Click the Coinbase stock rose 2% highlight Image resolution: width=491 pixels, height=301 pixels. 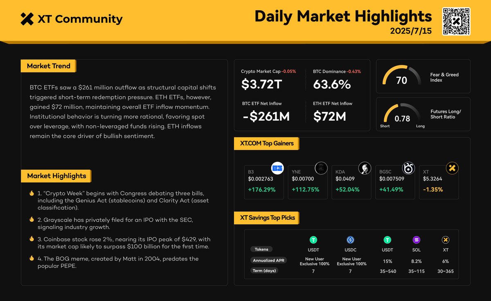pos(124,243)
